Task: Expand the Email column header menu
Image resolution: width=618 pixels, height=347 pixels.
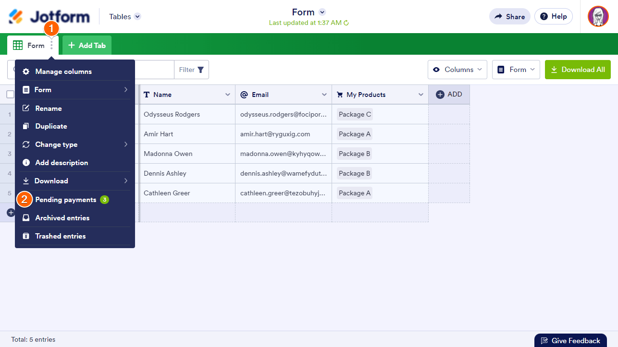Action: [x=324, y=95]
